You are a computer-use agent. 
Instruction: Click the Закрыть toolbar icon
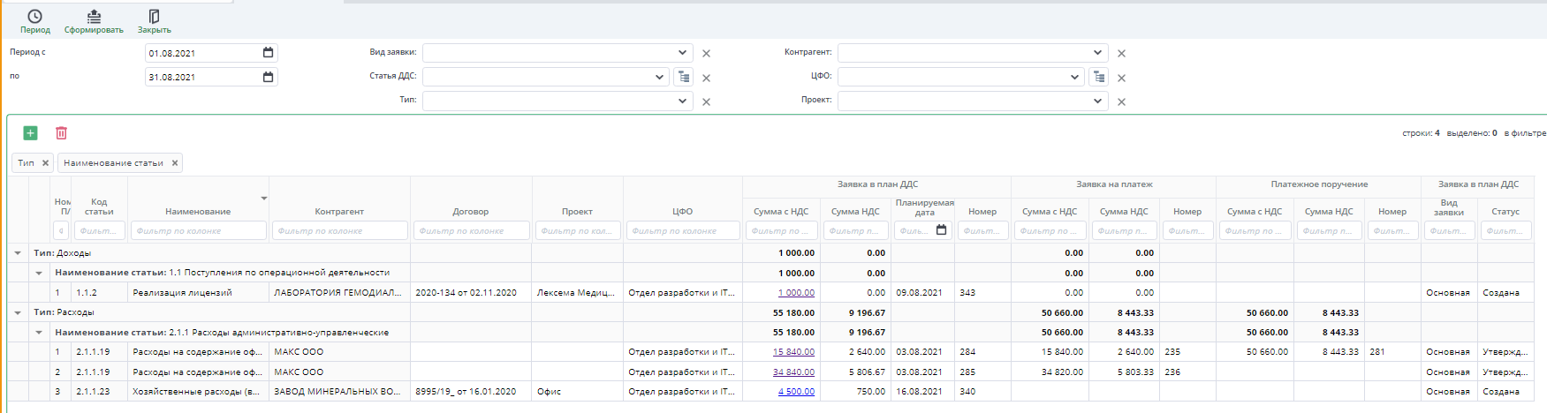pos(154,16)
